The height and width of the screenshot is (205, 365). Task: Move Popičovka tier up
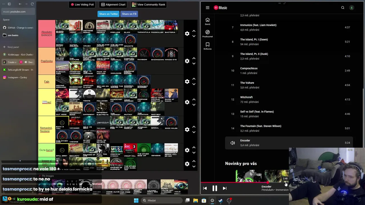[x=194, y=58]
